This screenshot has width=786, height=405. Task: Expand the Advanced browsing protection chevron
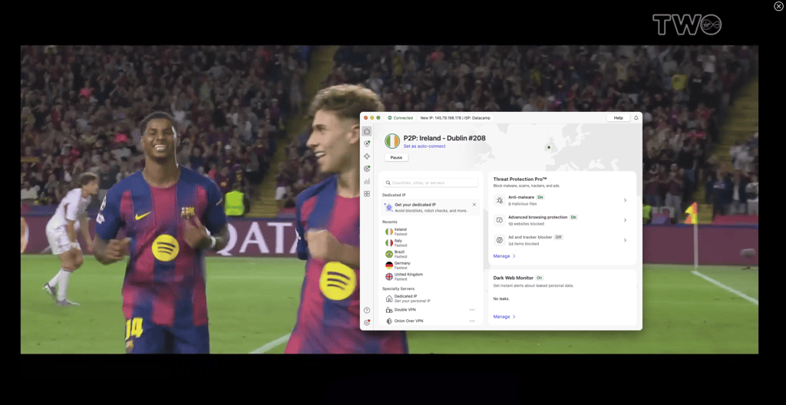click(625, 220)
